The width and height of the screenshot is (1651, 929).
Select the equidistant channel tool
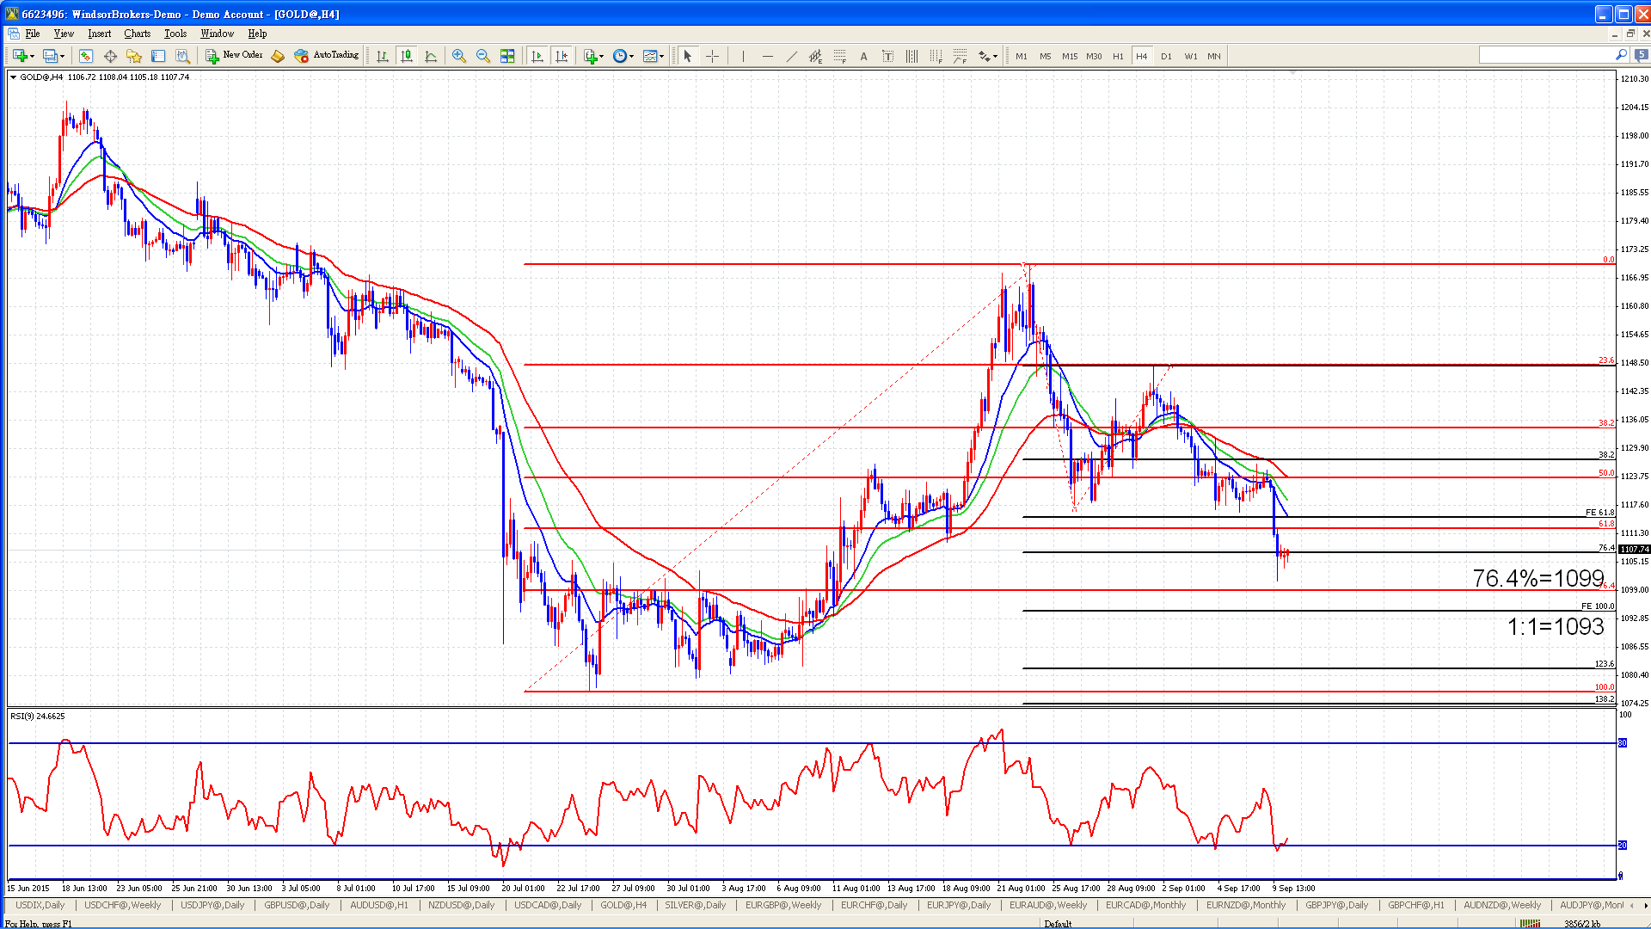pyautogui.click(x=815, y=56)
